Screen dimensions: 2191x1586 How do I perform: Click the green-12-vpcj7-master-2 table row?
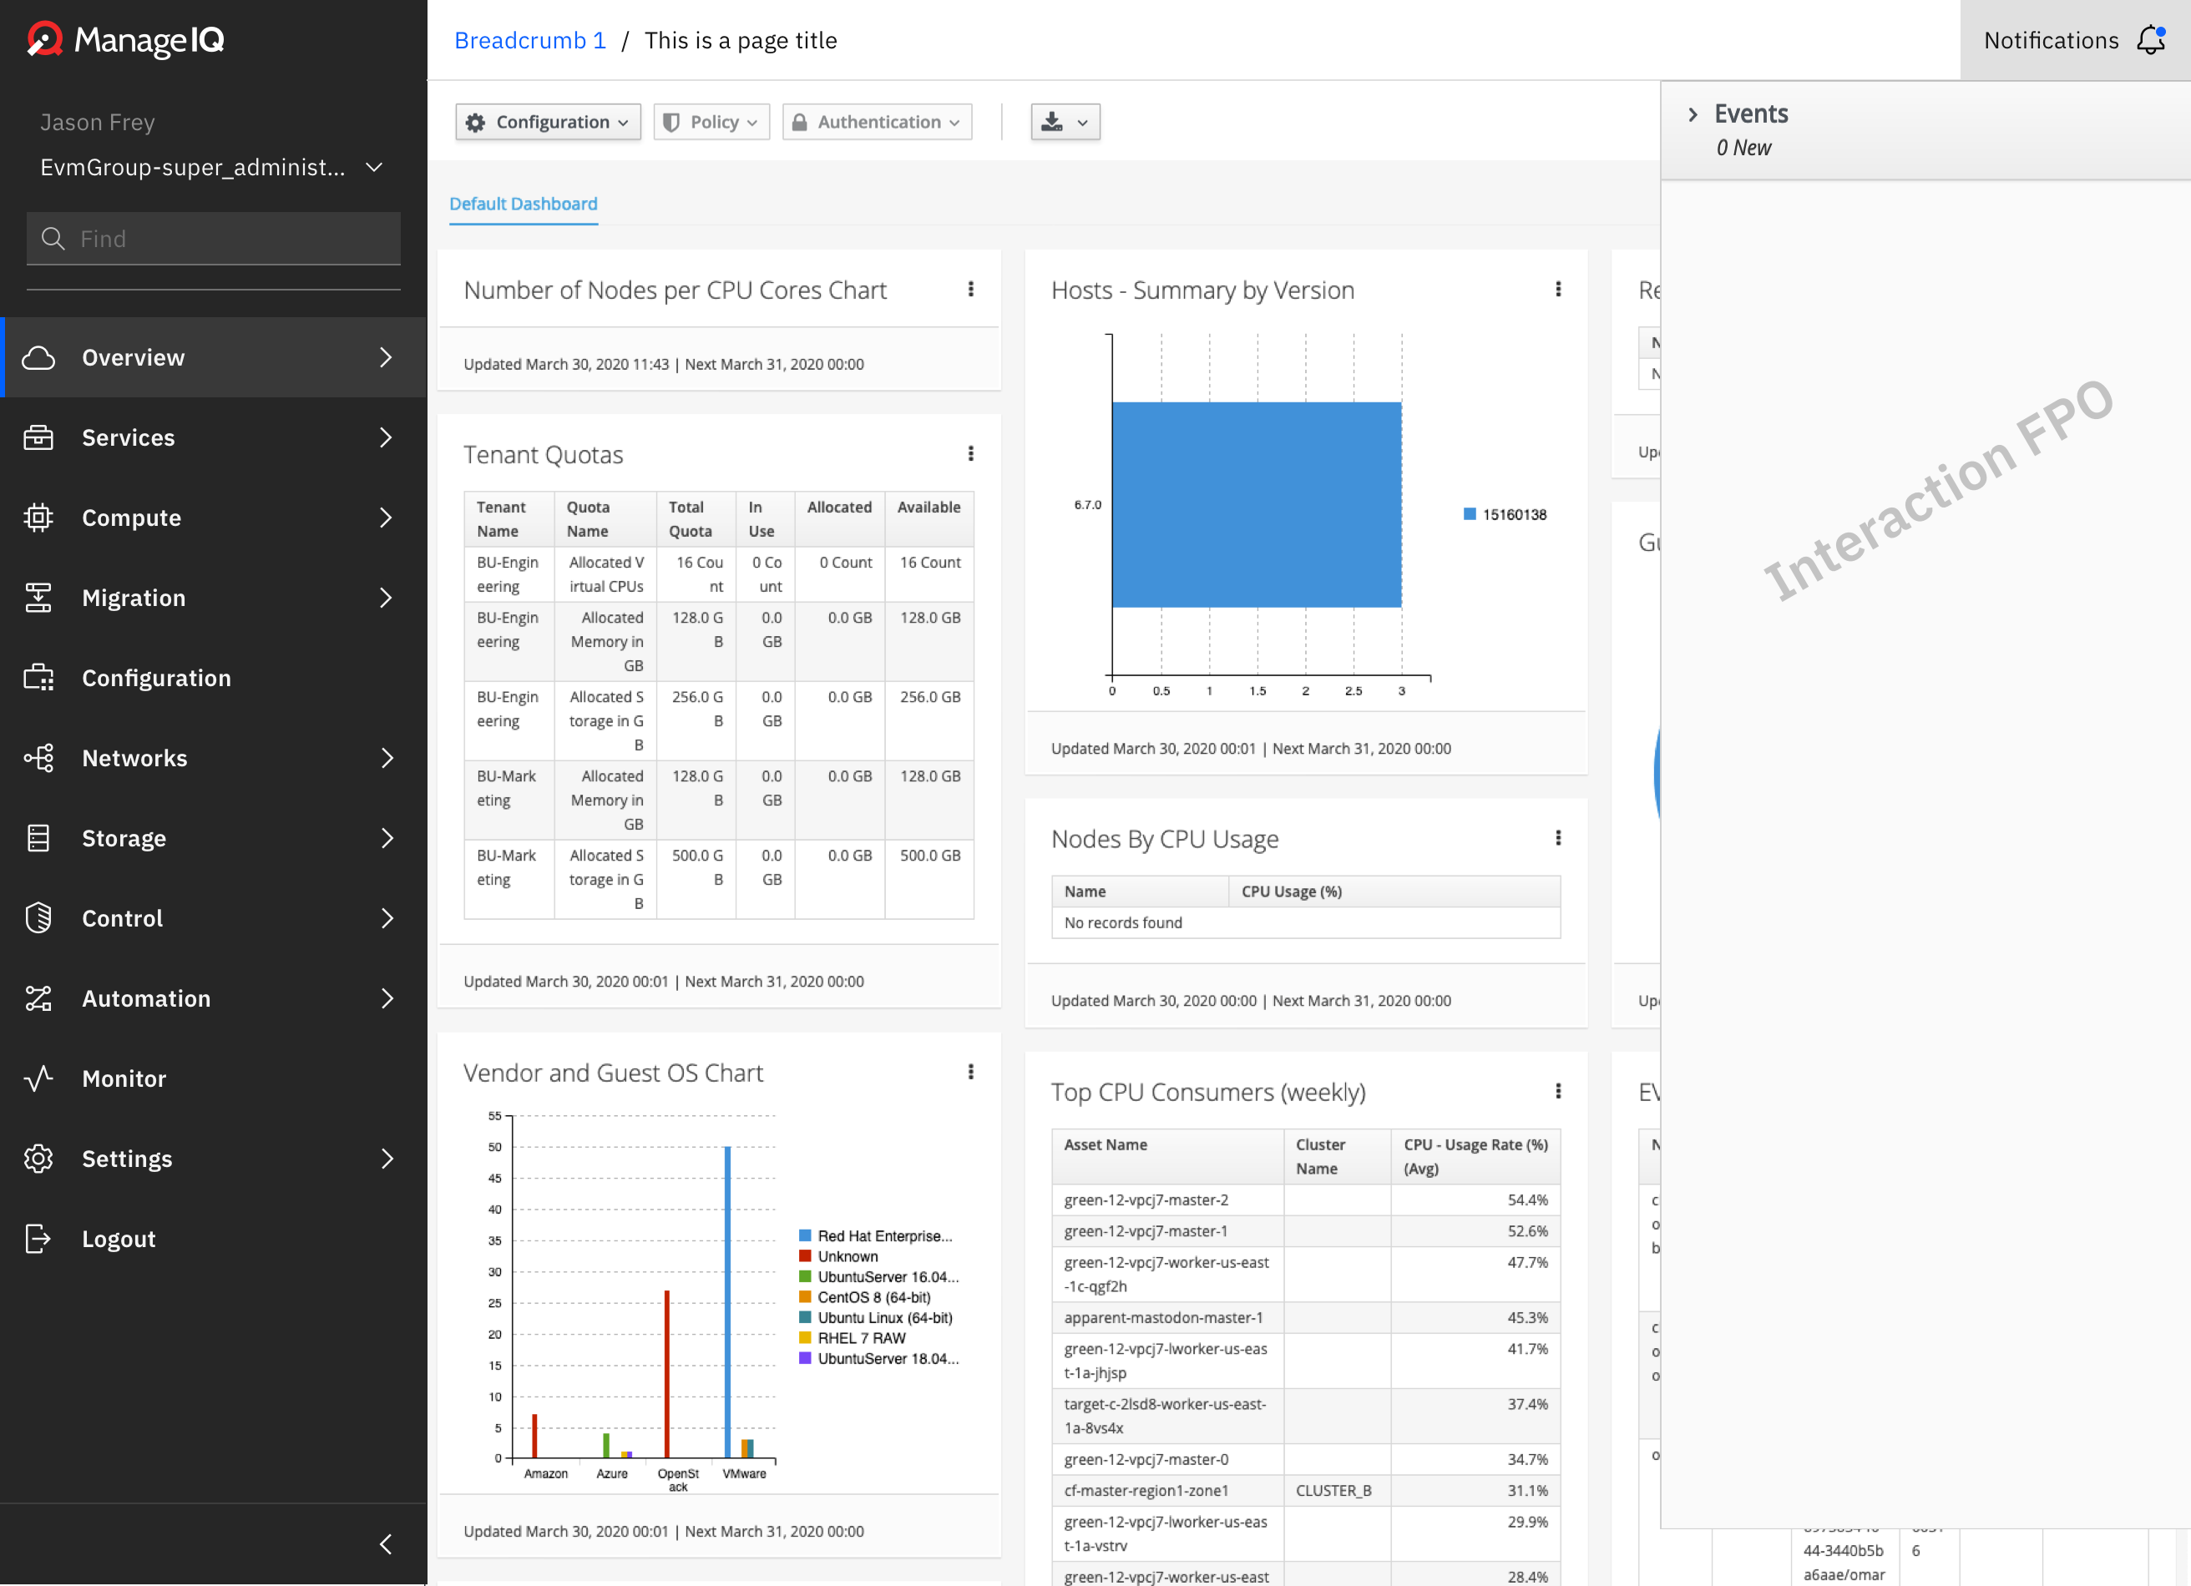(1306, 1200)
